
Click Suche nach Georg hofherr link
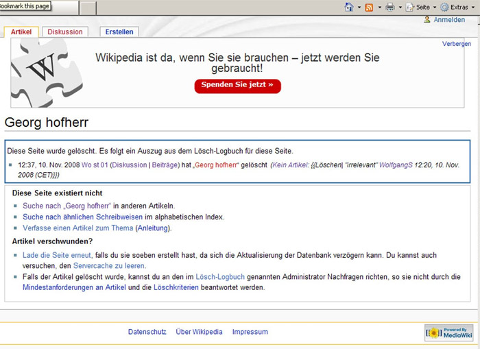pos(67,206)
